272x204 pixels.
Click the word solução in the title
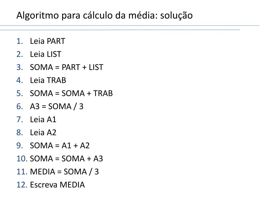pyautogui.click(x=176, y=15)
